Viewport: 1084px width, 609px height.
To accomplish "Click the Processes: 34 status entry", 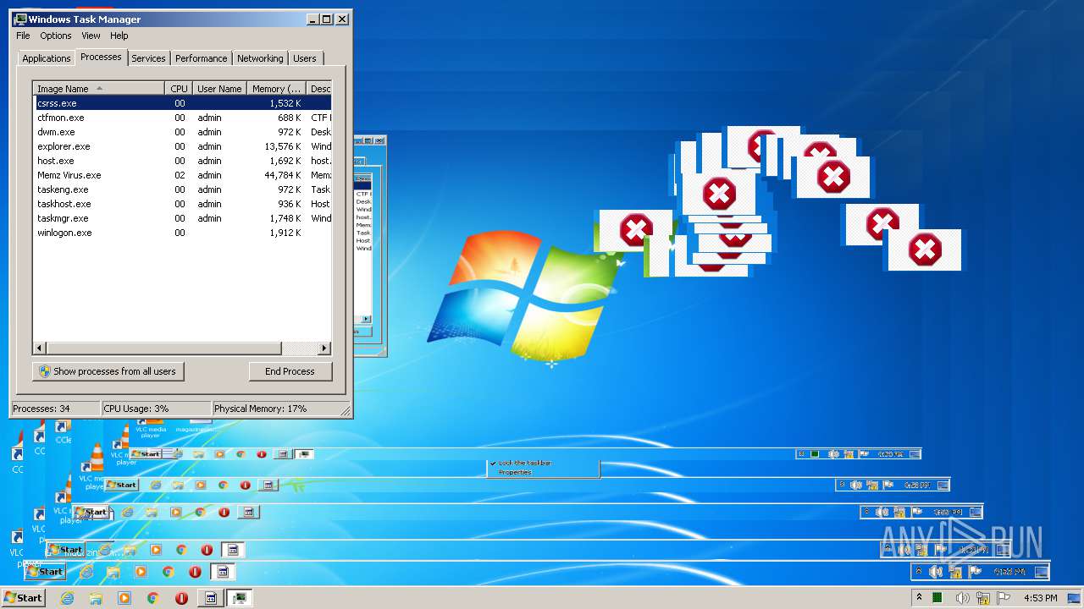I will click(56, 409).
